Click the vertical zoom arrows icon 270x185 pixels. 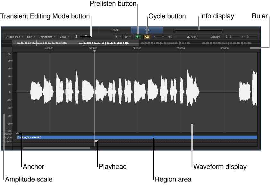click(227, 37)
